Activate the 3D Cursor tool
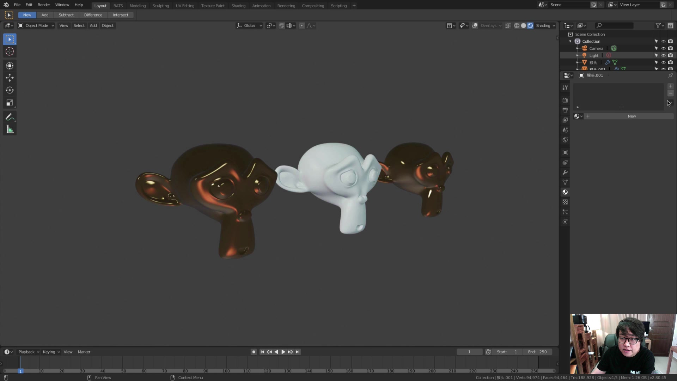The image size is (677, 381). [10, 52]
